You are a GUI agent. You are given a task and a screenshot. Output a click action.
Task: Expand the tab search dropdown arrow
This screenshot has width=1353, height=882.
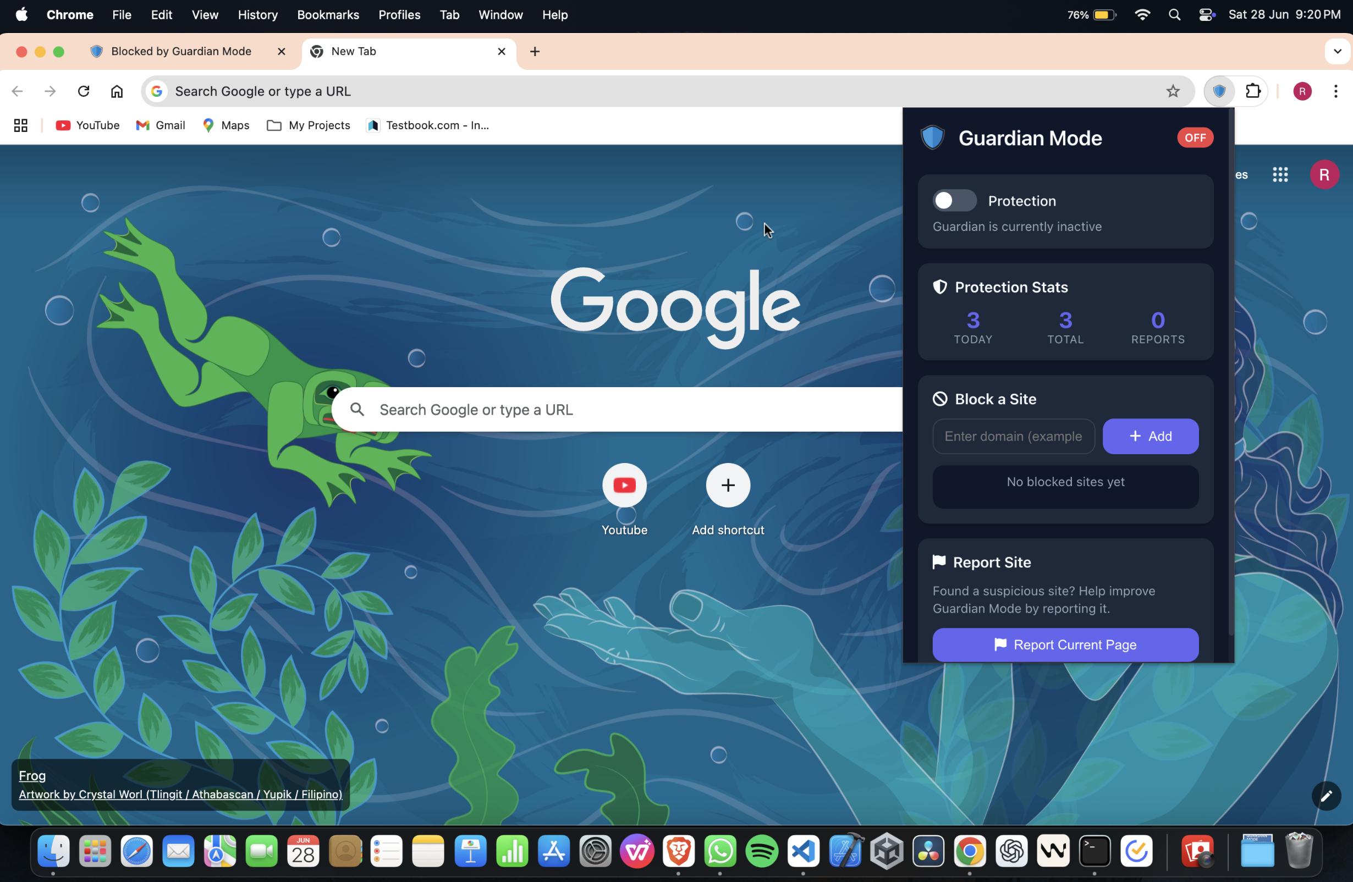coord(1337,51)
